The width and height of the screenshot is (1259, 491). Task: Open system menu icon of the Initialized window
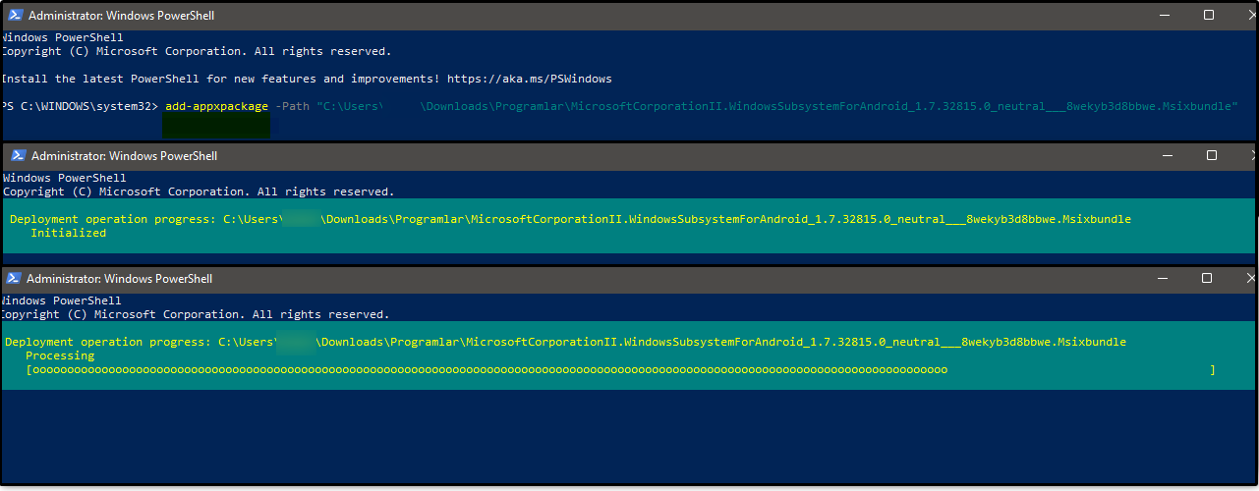(x=17, y=156)
